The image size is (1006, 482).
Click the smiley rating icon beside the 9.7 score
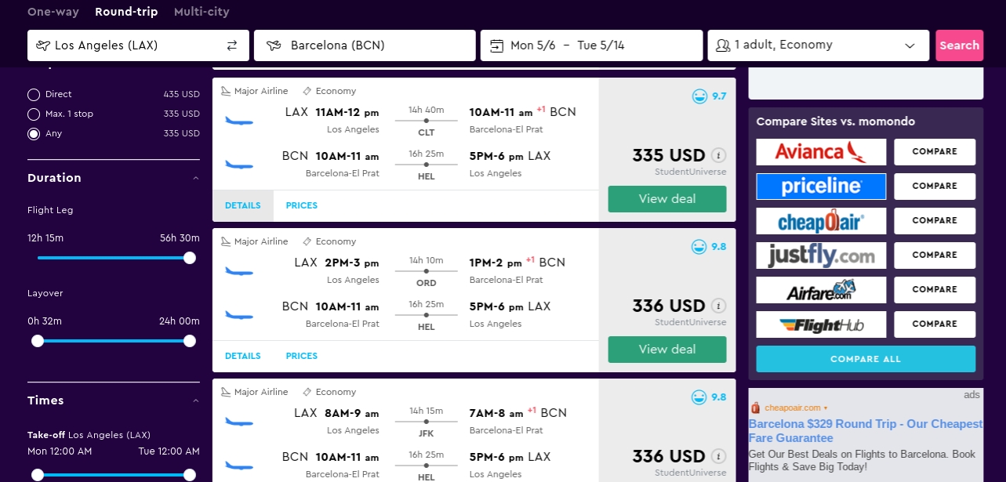[x=699, y=96]
